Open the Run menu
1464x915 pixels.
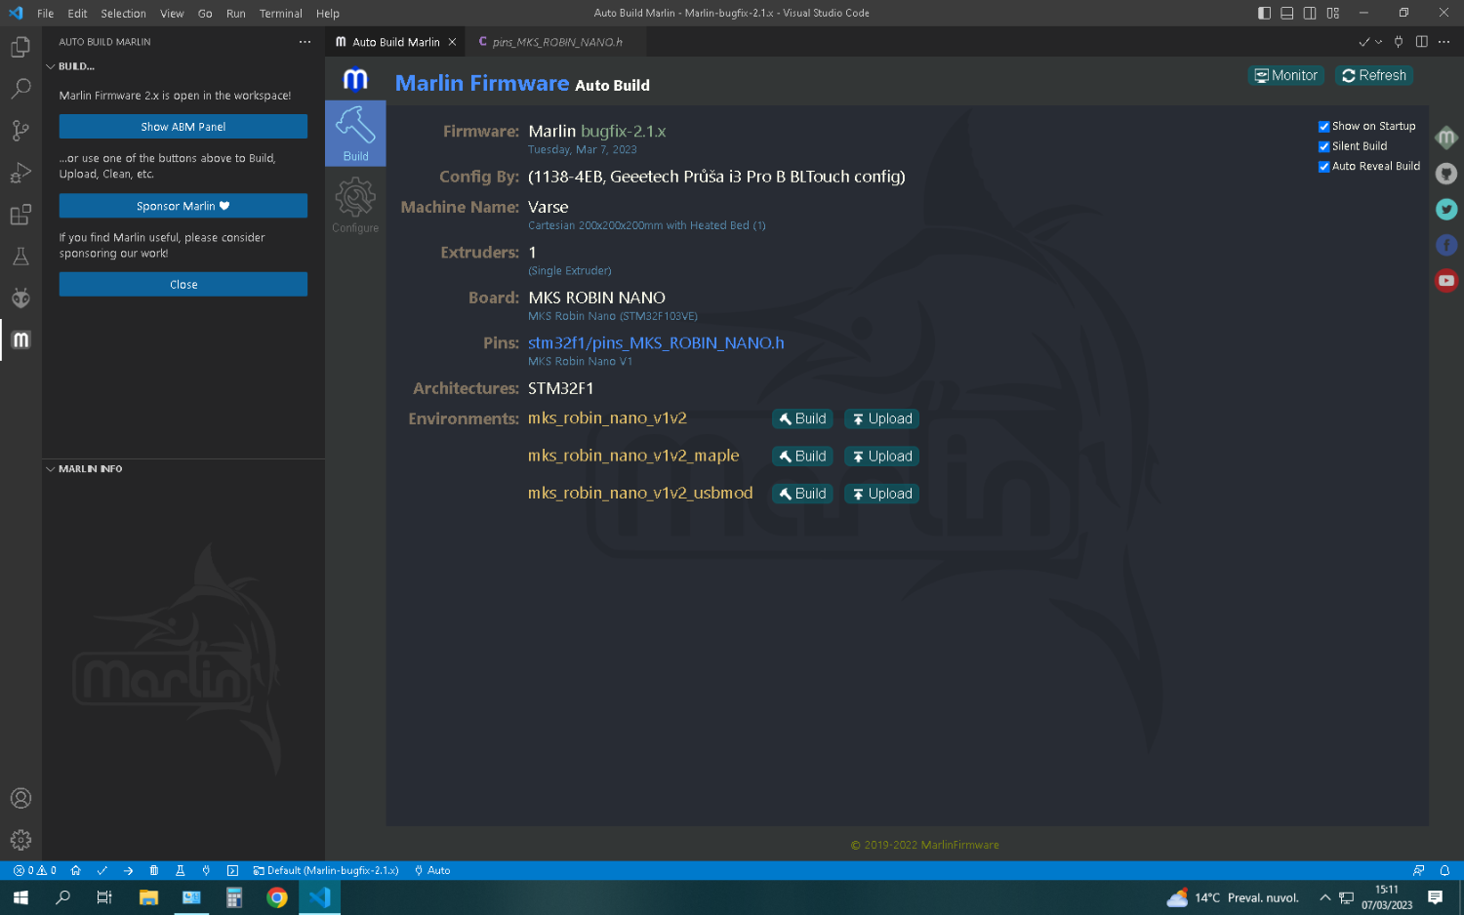pyautogui.click(x=236, y=13)
